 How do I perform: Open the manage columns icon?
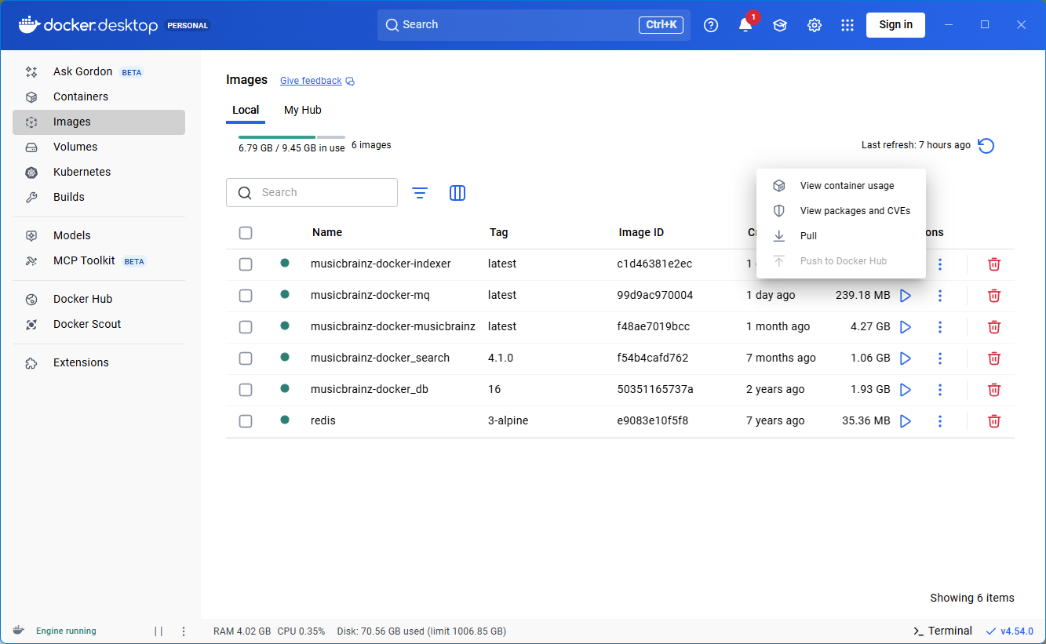(x=457, y=193)
